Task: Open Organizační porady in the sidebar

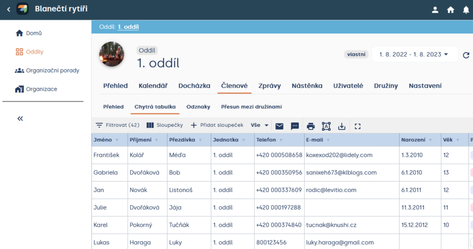Action: coord(47,70)
